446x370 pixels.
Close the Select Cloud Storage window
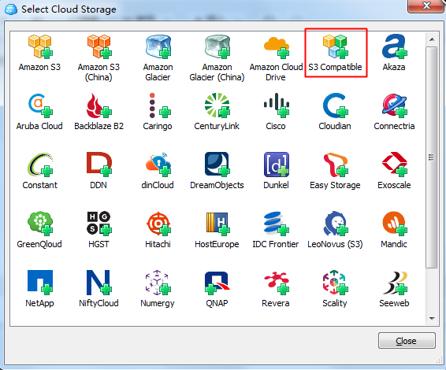(426, 6)
